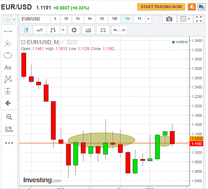Activate the zoom in magnifier tool
Viewport: 208px width, 189px height.
point(9,117)
